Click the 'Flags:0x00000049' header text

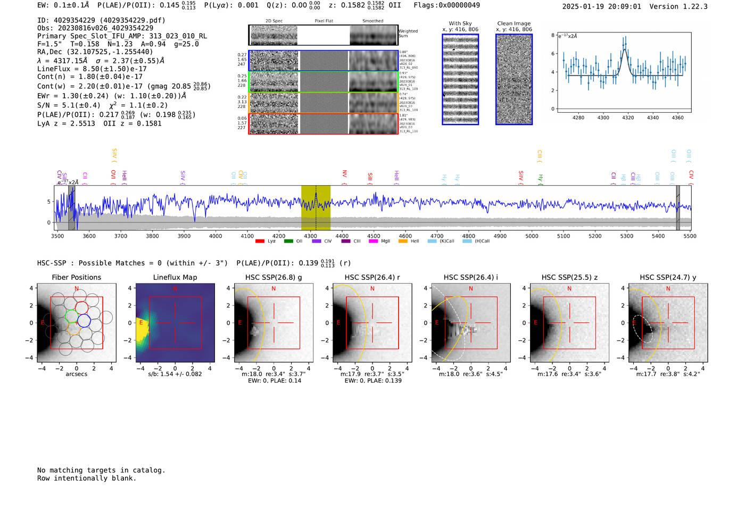tap(446, 5)
